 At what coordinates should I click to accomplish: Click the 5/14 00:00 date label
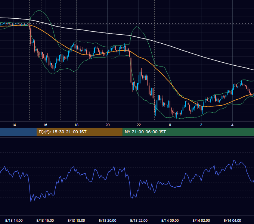coord(170,220)
